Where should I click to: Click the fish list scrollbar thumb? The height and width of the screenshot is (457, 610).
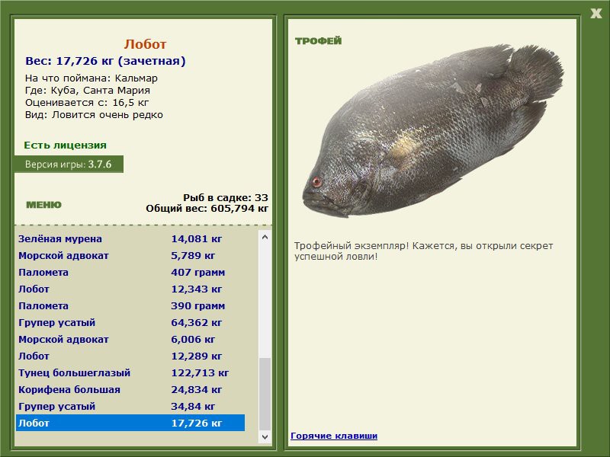[x=265, y=394]
